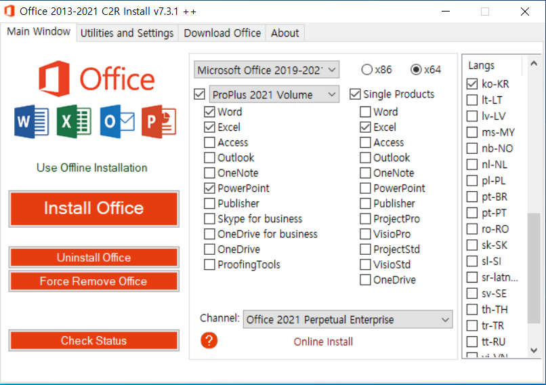546x385 pixels.
Task: Click the PowerPoint application icon
Action: click(159, 121)
